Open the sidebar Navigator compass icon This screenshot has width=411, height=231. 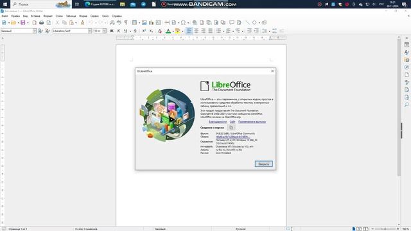(407, 67)
